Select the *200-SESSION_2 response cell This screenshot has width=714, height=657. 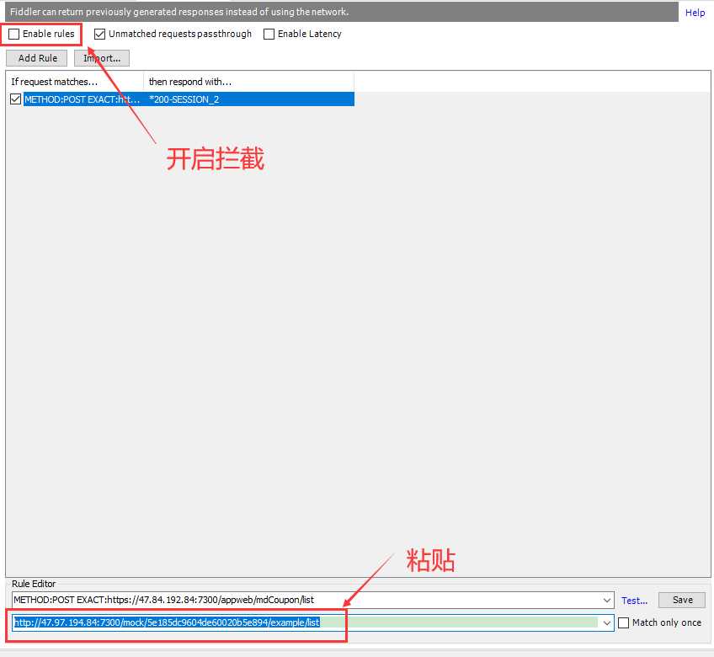coord(249,99)
